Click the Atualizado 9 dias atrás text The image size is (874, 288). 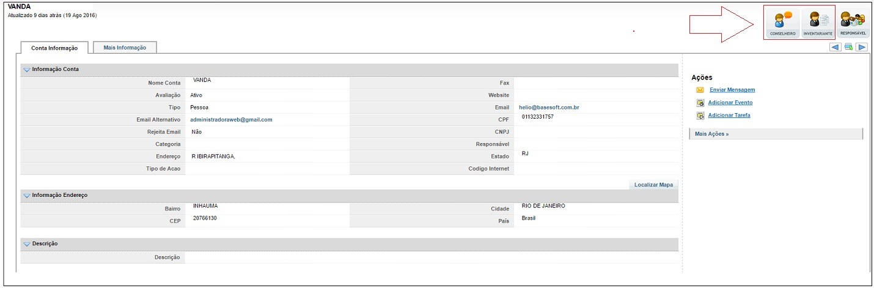[52, 15]
